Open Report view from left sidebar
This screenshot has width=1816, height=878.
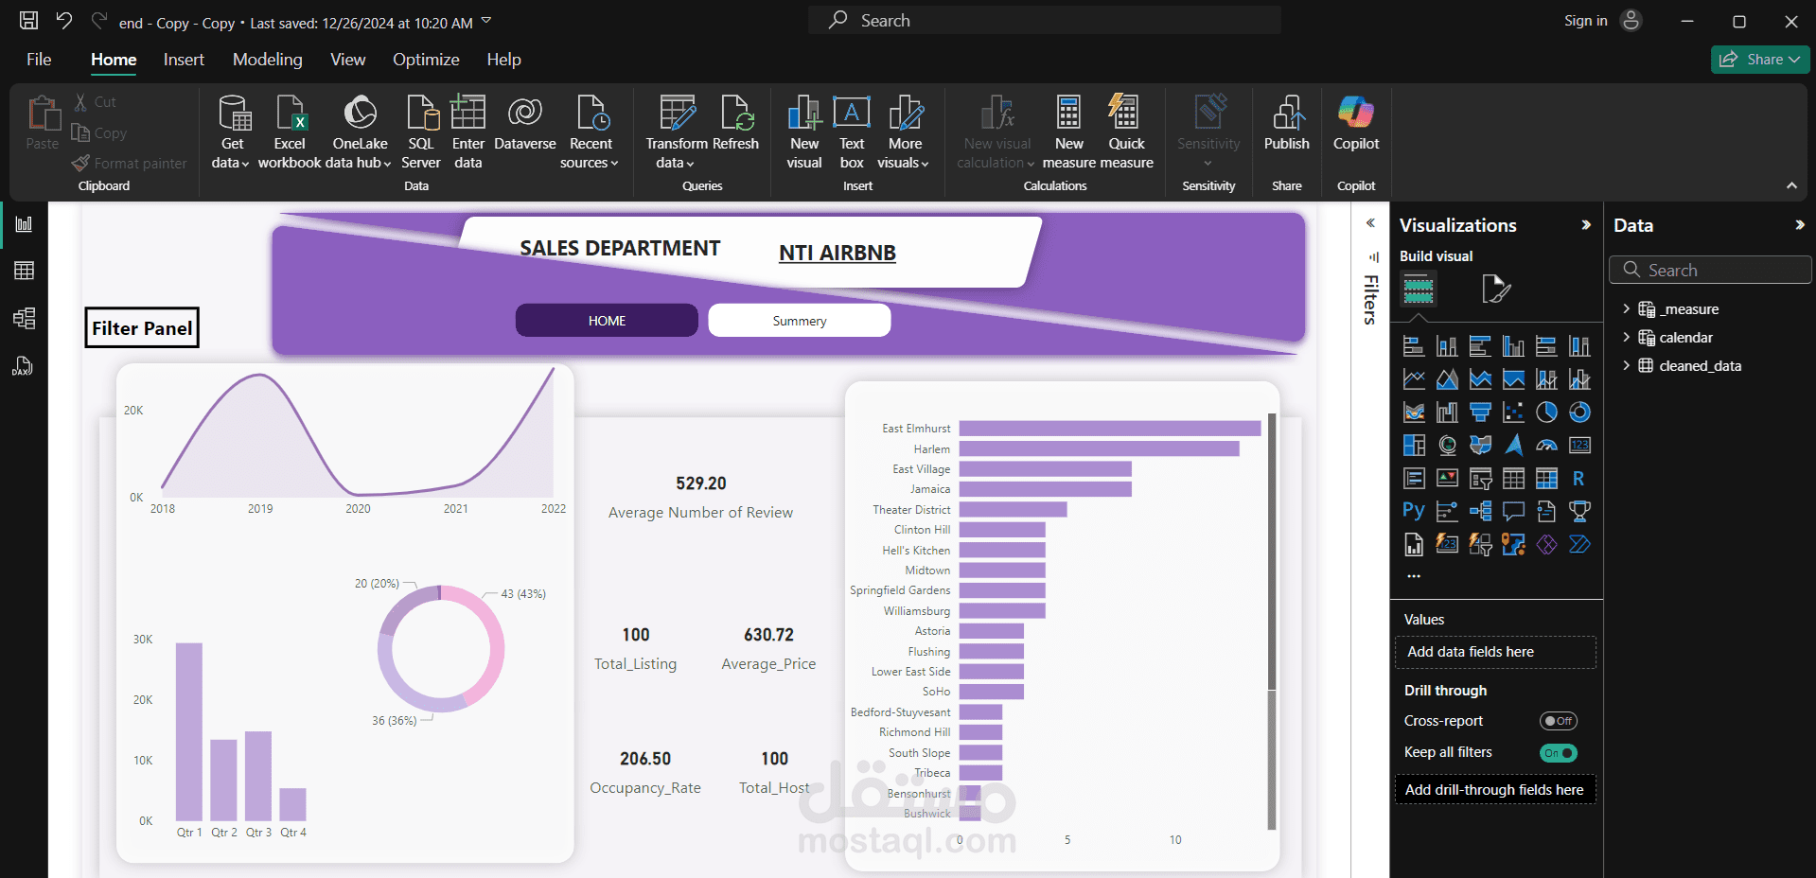click(24, 224)
